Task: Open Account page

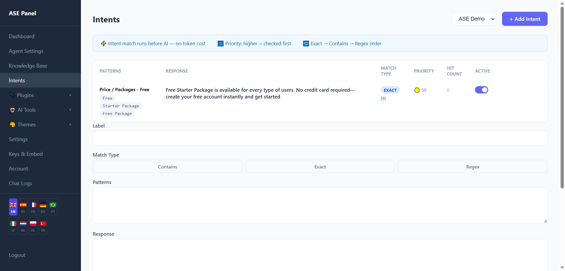Action: click(x=40, y=169)
